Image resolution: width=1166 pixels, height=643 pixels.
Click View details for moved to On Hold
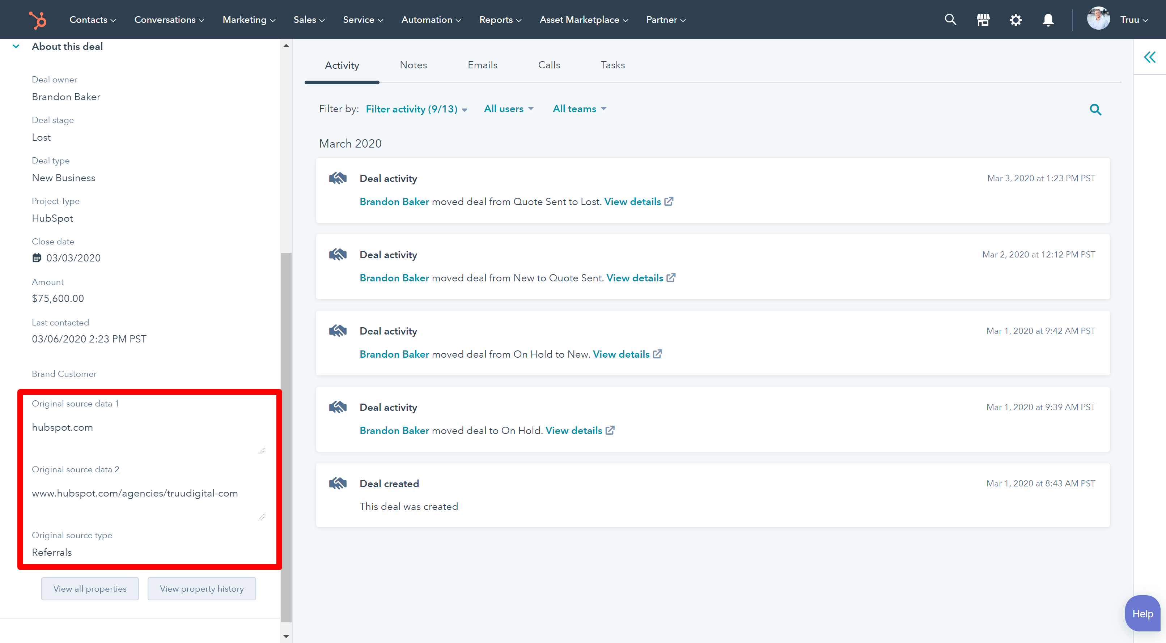(573, 431)
